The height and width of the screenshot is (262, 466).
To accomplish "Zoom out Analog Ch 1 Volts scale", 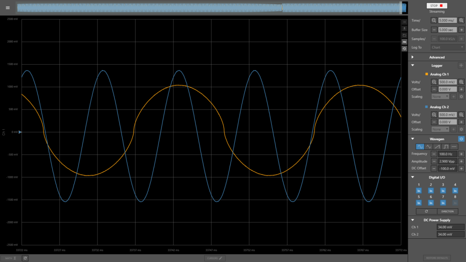I will coord(434,82).
